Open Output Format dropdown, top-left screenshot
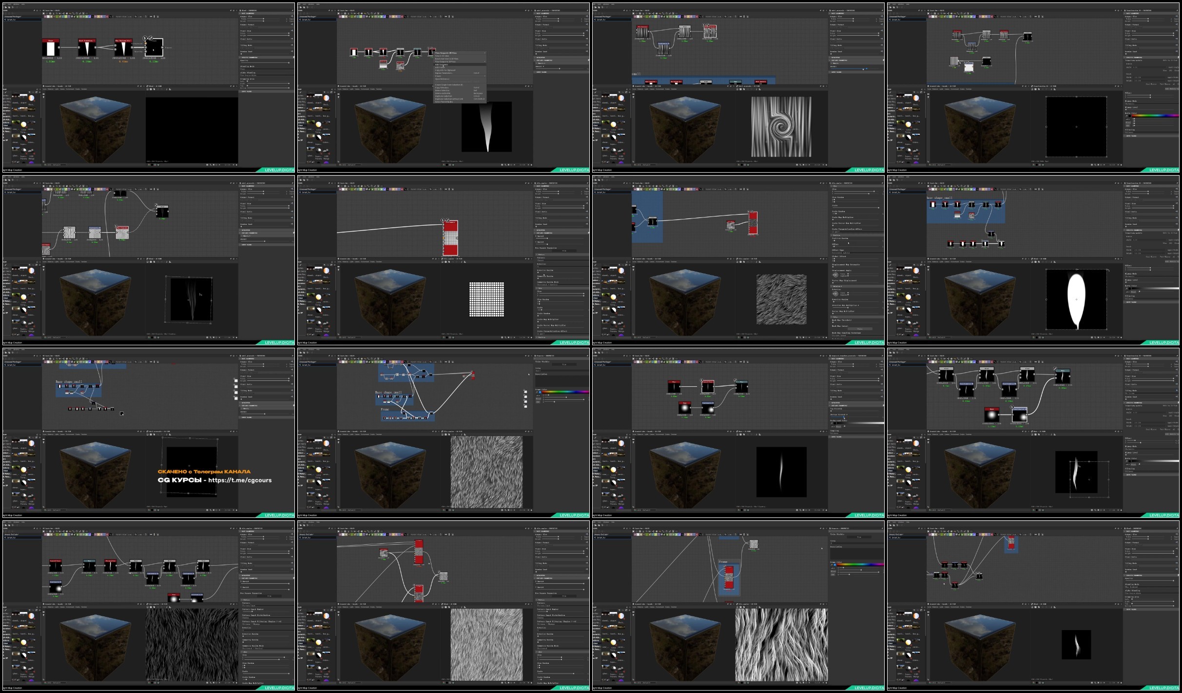 pyautogui.click(x=267, y=27)
